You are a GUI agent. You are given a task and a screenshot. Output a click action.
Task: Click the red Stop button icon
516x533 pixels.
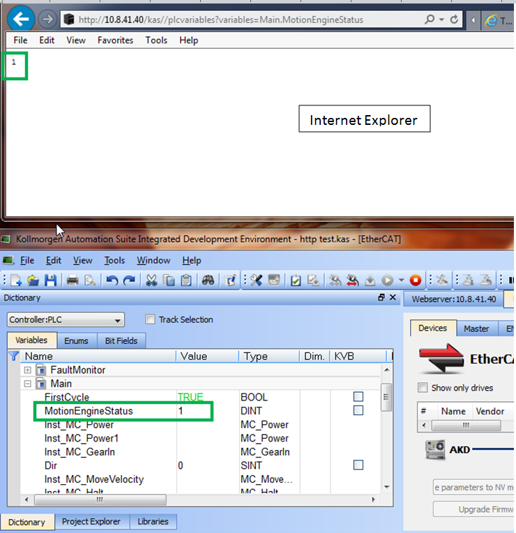415,280
